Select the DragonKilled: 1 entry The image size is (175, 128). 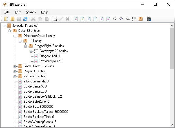[x=50, y=56]
